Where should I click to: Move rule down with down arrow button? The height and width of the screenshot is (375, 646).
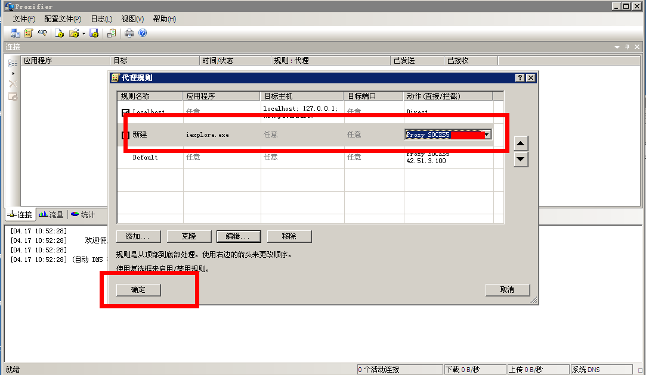pyautogui.click(x=521, y=159)
